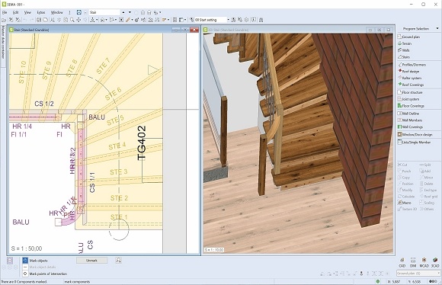The width and height of the screenshot is (442, 285).
Task: Click the Unmark button
Action: [x=91, y=261]
